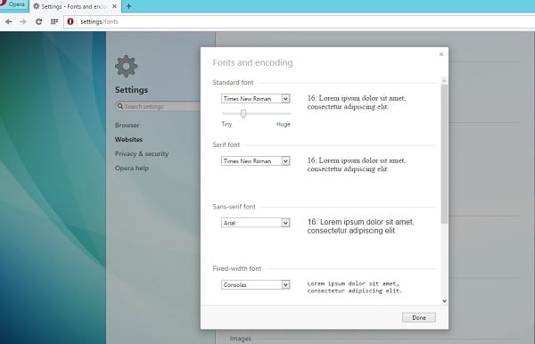Reload the page
Image resolution: width=535 pixels, height=344 pixels.
[x=38, y=21]
